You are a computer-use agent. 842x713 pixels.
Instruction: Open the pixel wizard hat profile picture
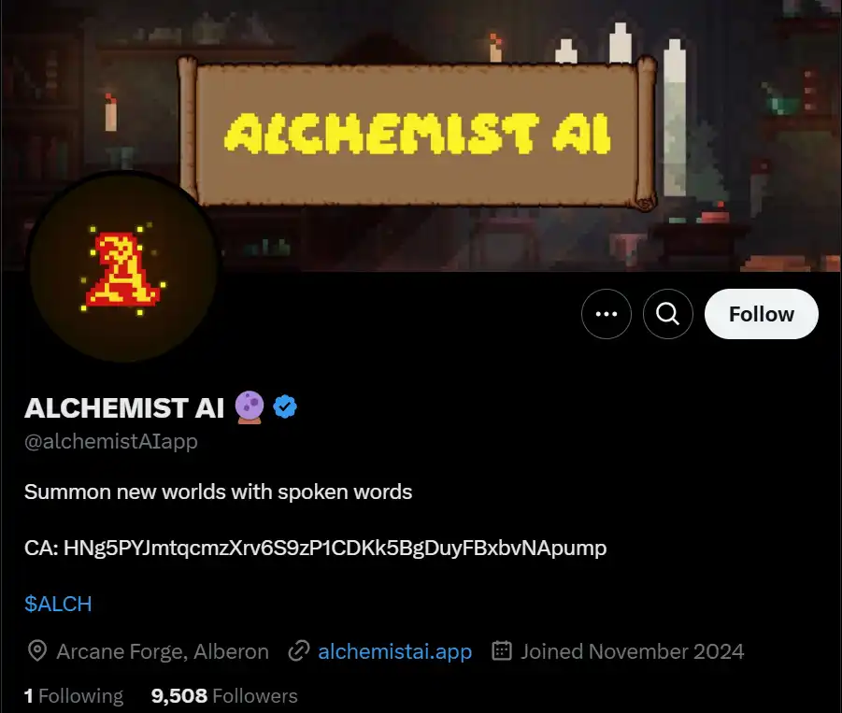(x=123, y=267)
